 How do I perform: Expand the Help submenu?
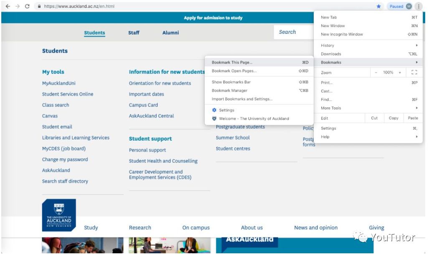368,136
